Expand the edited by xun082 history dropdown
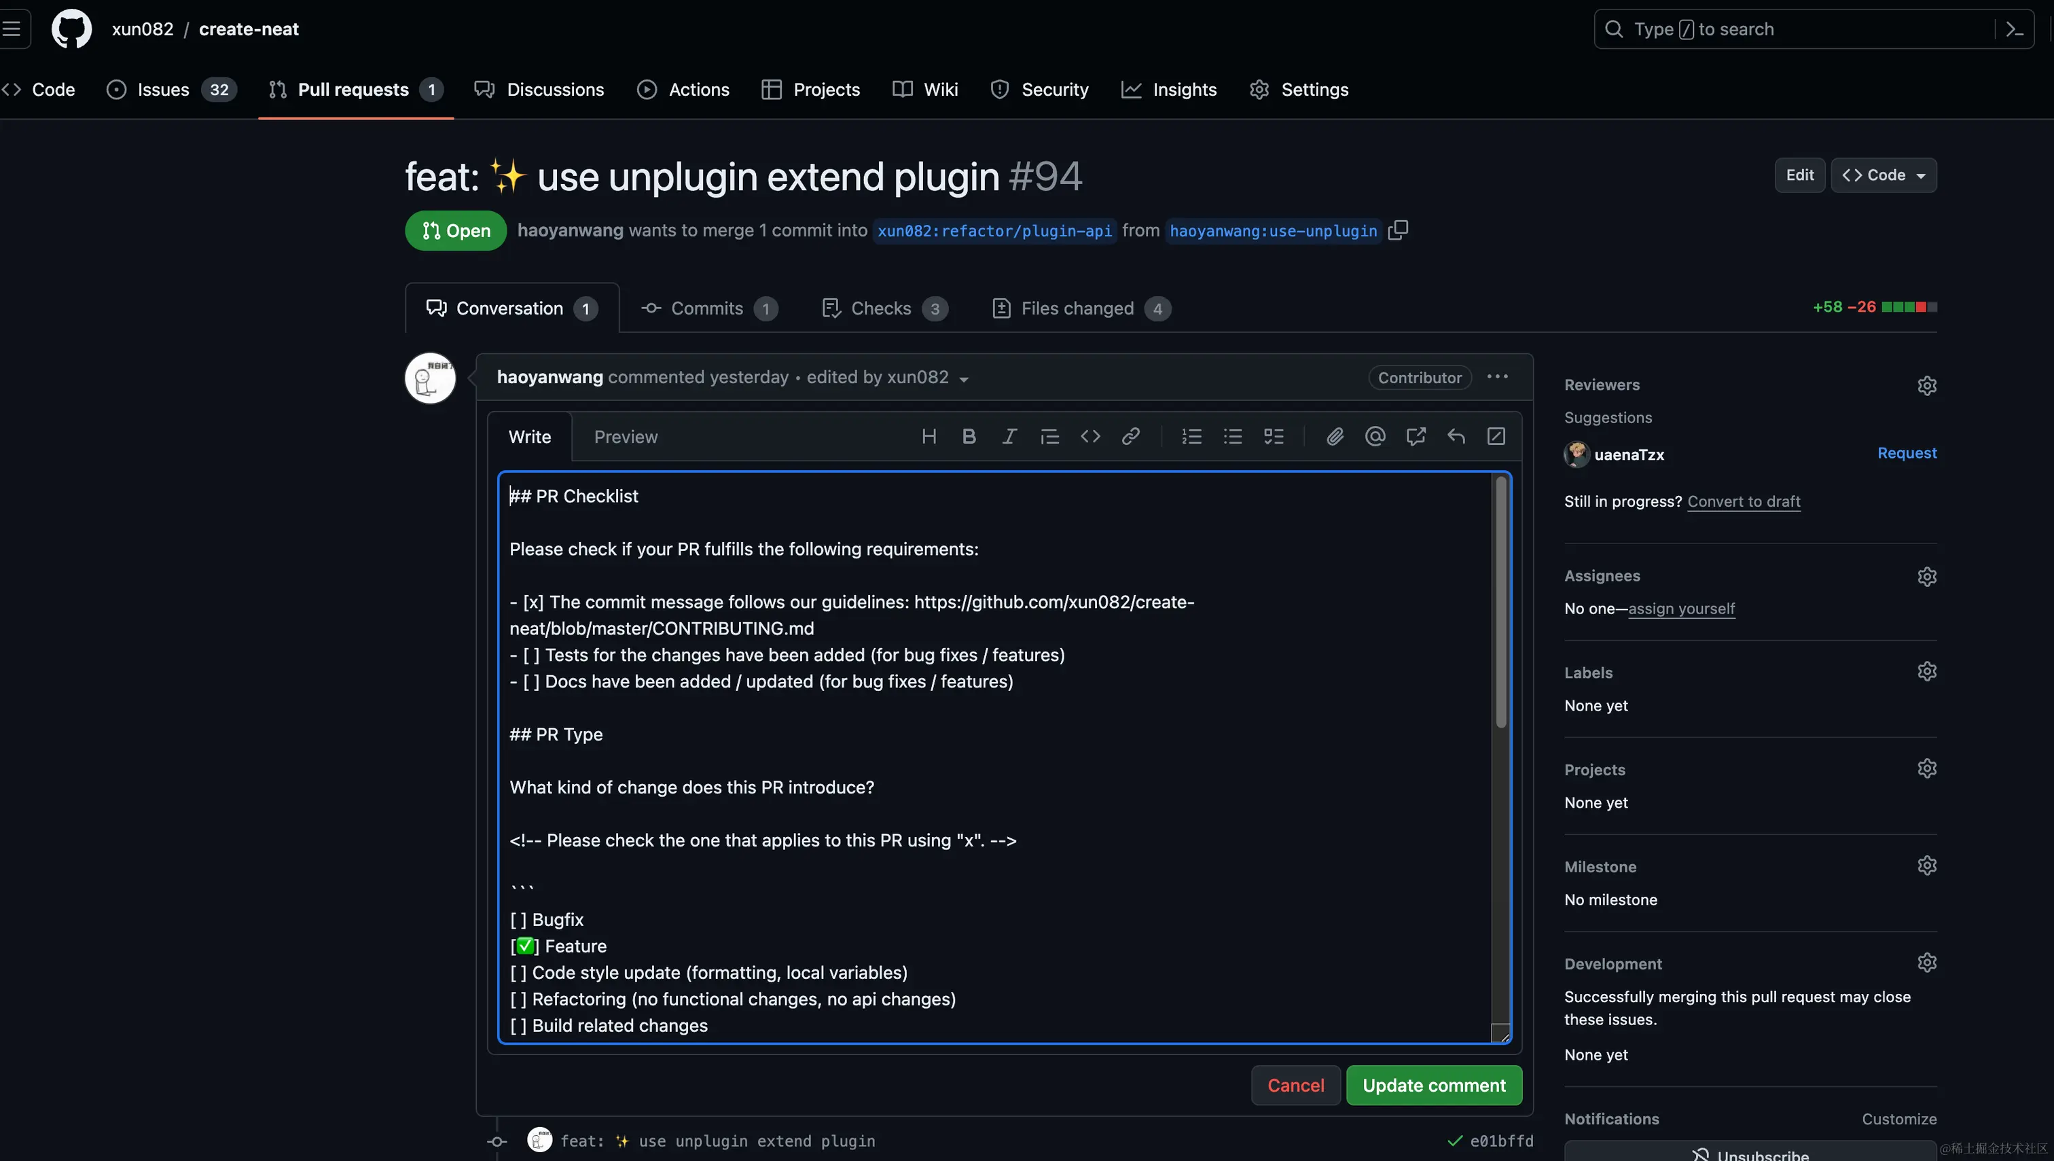The width and height of the screenshot is (2054, 1161). pyautogui.click(x=964, y=379)
